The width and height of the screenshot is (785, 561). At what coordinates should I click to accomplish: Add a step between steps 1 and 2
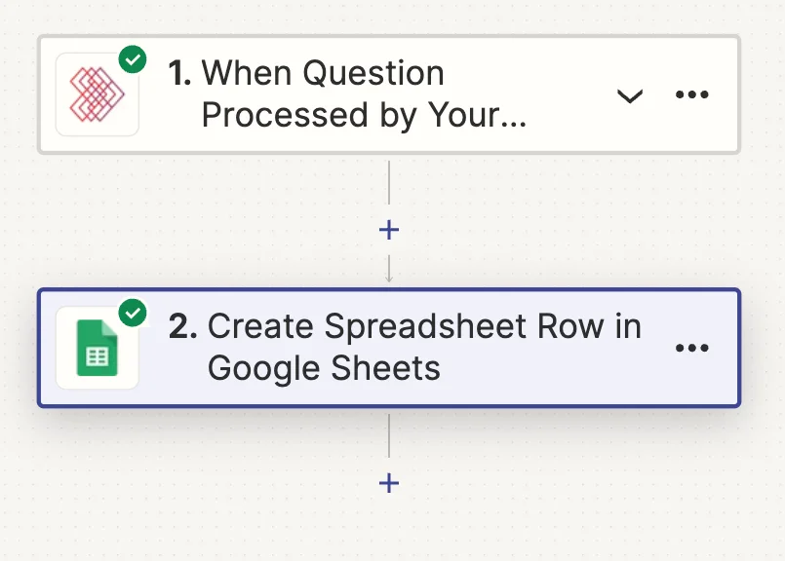click(x=389, y=230)
